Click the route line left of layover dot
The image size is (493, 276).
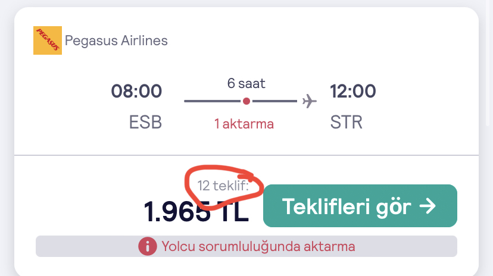[x=211, y=101]
